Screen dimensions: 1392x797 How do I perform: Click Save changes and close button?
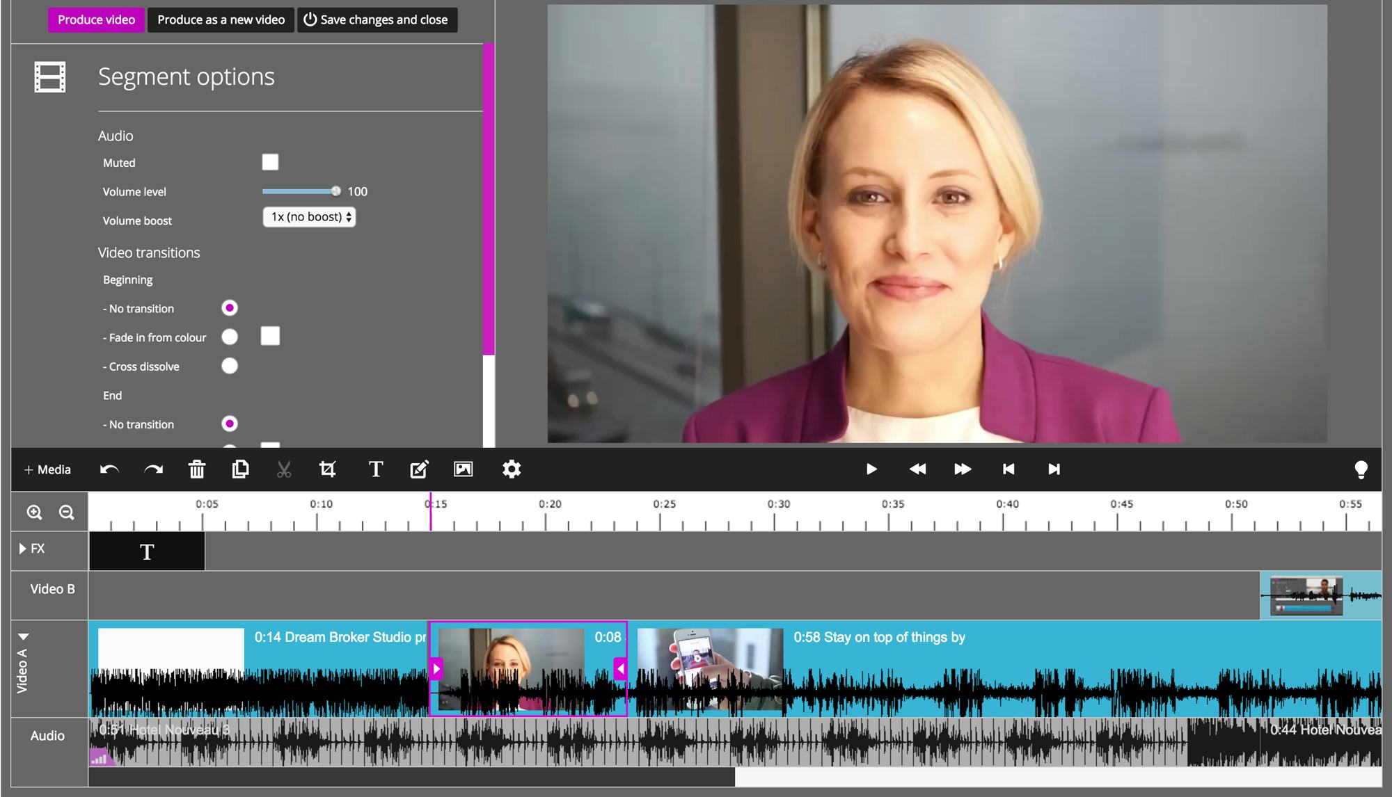[377, 18]
